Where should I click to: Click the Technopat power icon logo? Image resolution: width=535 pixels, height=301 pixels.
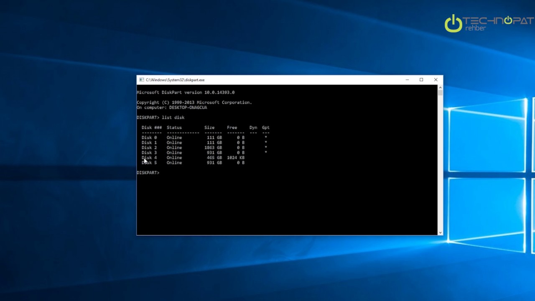tap(453, 23)
